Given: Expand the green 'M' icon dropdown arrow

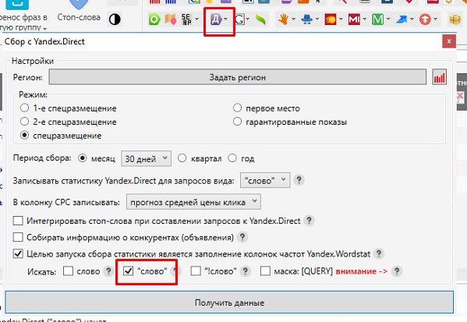Looking at the screenshot, I should (x=388, y=19).
